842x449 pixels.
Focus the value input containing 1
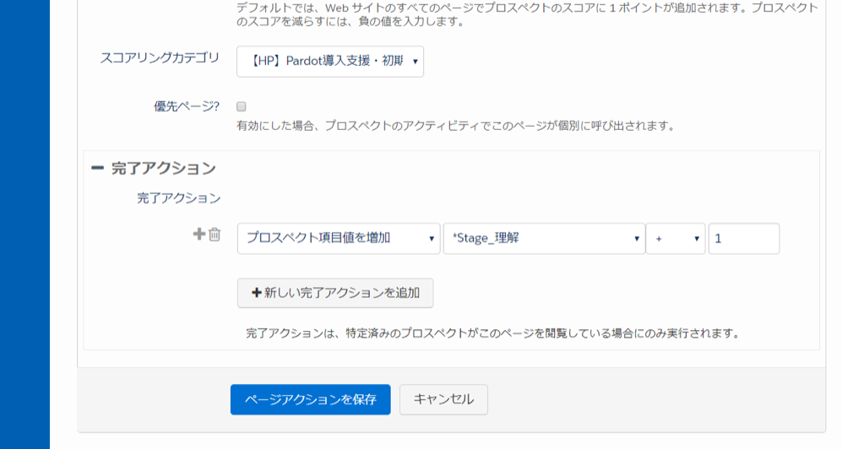coord(744,238)
